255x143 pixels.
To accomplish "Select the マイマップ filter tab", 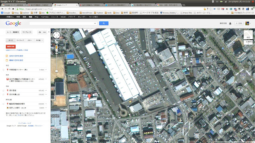I will coord(20,41).
